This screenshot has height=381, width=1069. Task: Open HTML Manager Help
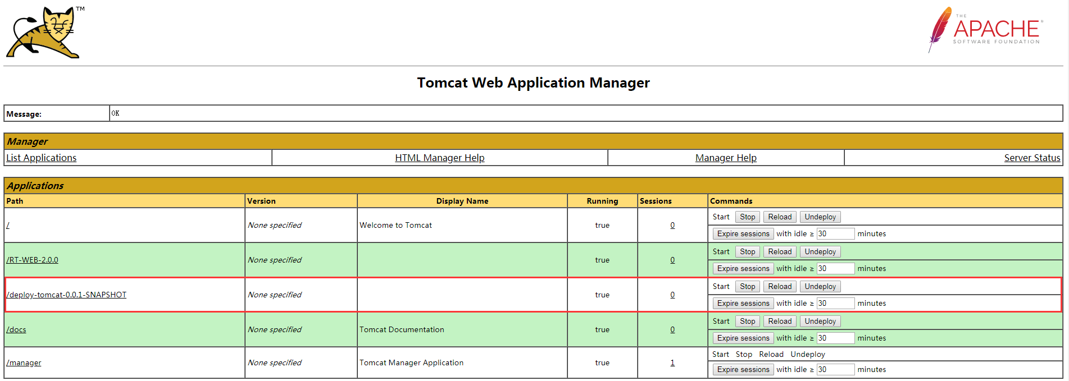pyautogui.click(x=439, y=158)
